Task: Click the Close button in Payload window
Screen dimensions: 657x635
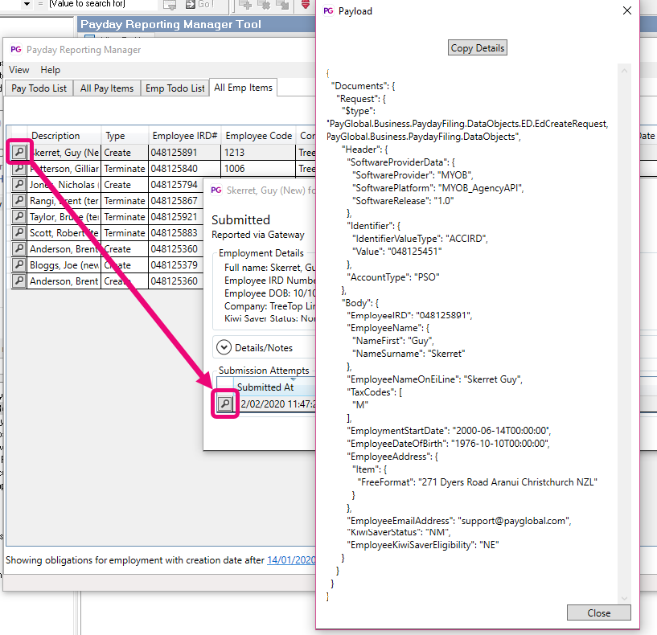Action: (x=598, y=612)
